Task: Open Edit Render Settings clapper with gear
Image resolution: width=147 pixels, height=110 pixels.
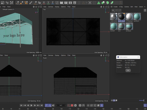Action: [70, 3]
